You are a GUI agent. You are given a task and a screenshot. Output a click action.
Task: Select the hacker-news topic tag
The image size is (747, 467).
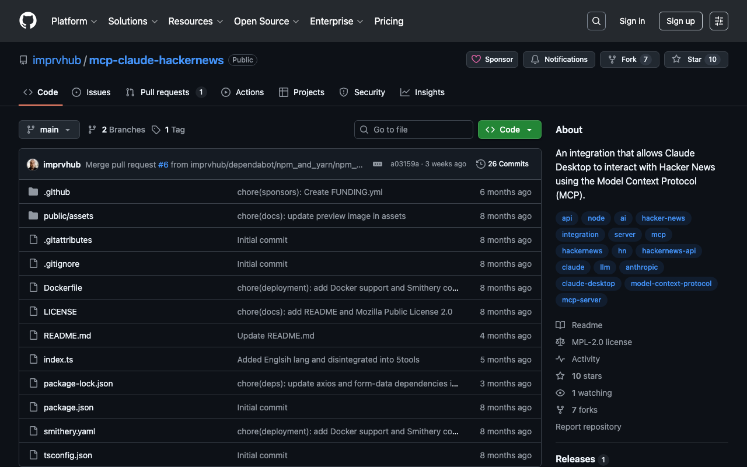[x=663, y=218]
